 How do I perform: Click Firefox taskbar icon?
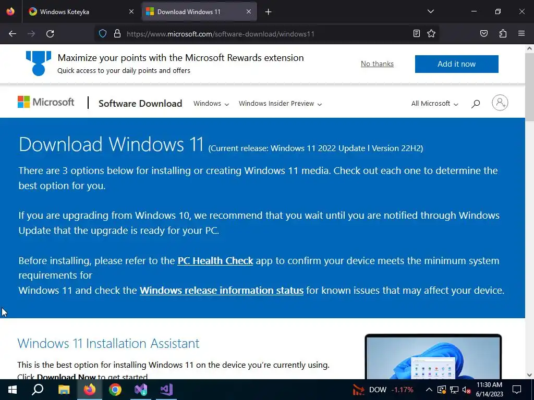tap(90, 390)
